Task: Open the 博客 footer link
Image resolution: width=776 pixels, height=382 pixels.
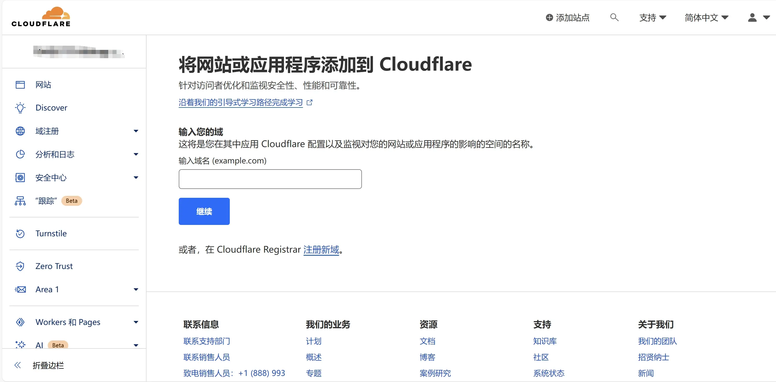Action: 427,357
